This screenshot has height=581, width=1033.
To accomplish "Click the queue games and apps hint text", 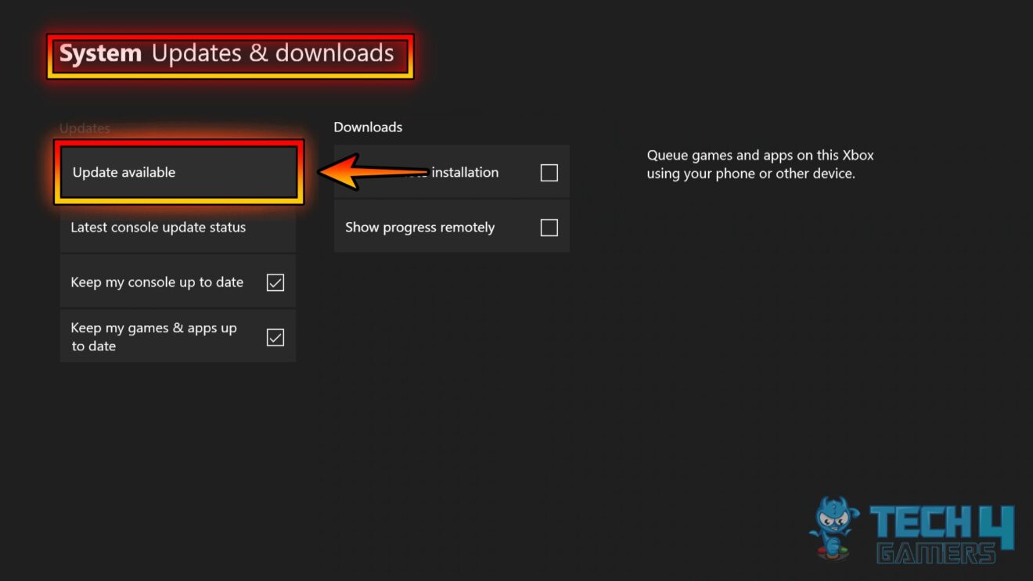I will pyautogui.click(x=760, y=164).
